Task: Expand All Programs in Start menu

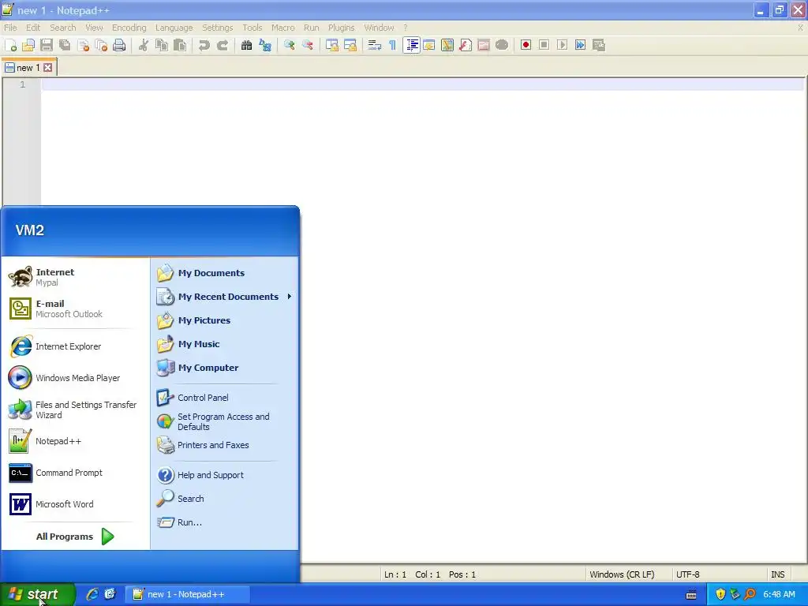Action: (75, 537)
